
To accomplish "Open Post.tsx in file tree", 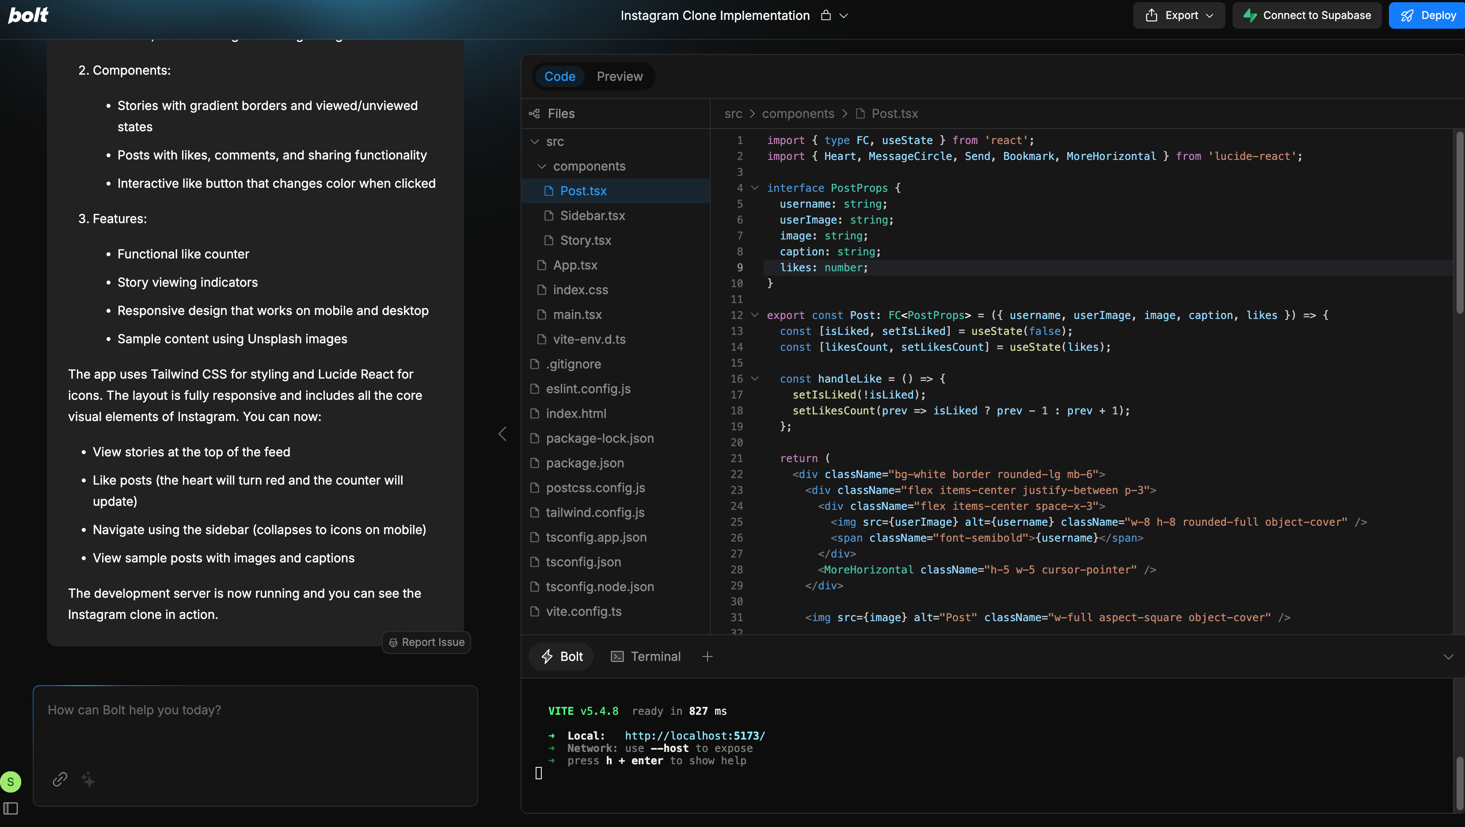I will pos(615,191).
